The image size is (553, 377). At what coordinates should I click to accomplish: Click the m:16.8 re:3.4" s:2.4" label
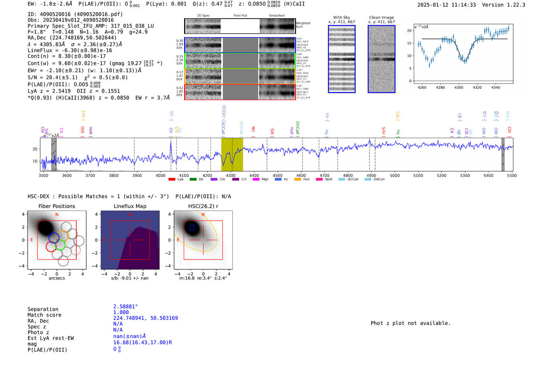[203, 278]
